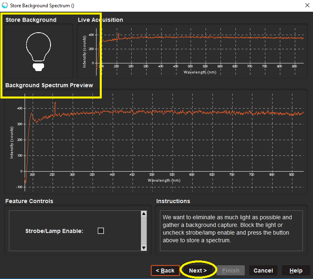Click the spike near 255 nm in preview graph
This screenshot has width=313, height=279.
[x=55, y=109]
